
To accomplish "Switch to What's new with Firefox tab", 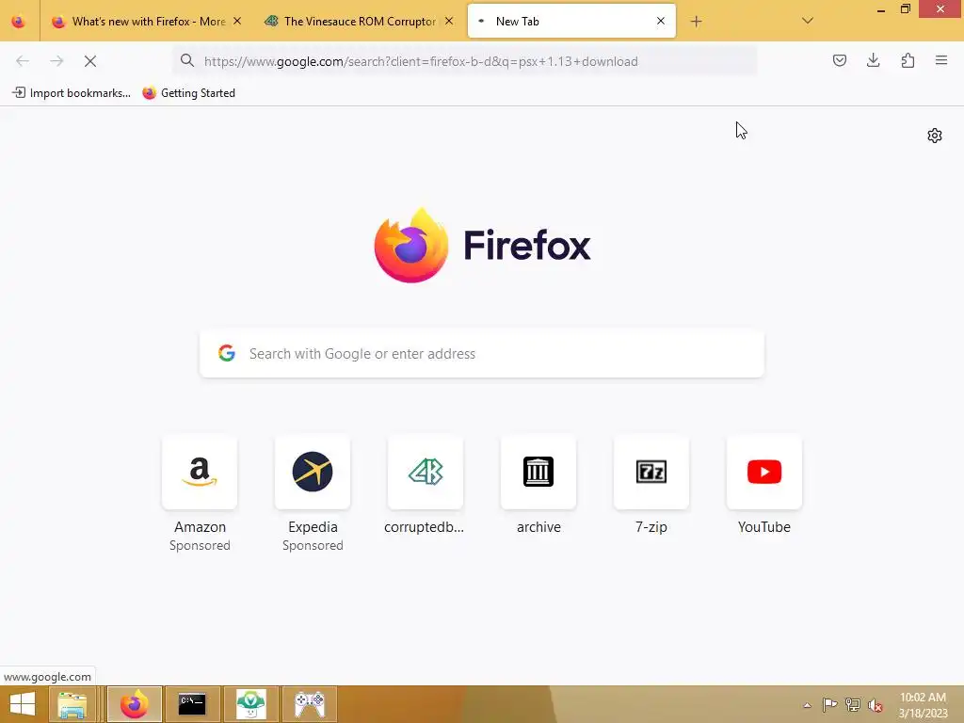I will [x=146, y=22].
